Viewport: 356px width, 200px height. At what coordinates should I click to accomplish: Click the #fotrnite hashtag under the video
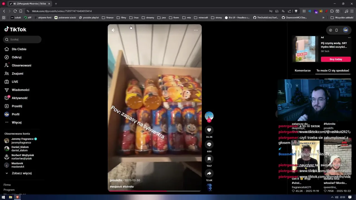pos(128,187)
